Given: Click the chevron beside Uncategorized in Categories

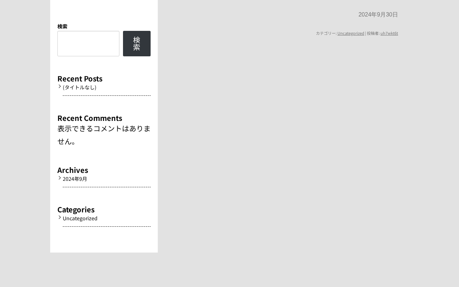Looking at the screenshot, I should tap(60, 217).
